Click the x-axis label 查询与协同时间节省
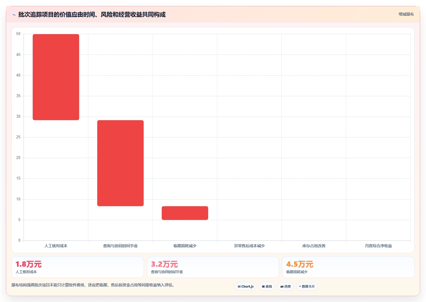Viewport: 426px width, 302px height. coord(120,246)
